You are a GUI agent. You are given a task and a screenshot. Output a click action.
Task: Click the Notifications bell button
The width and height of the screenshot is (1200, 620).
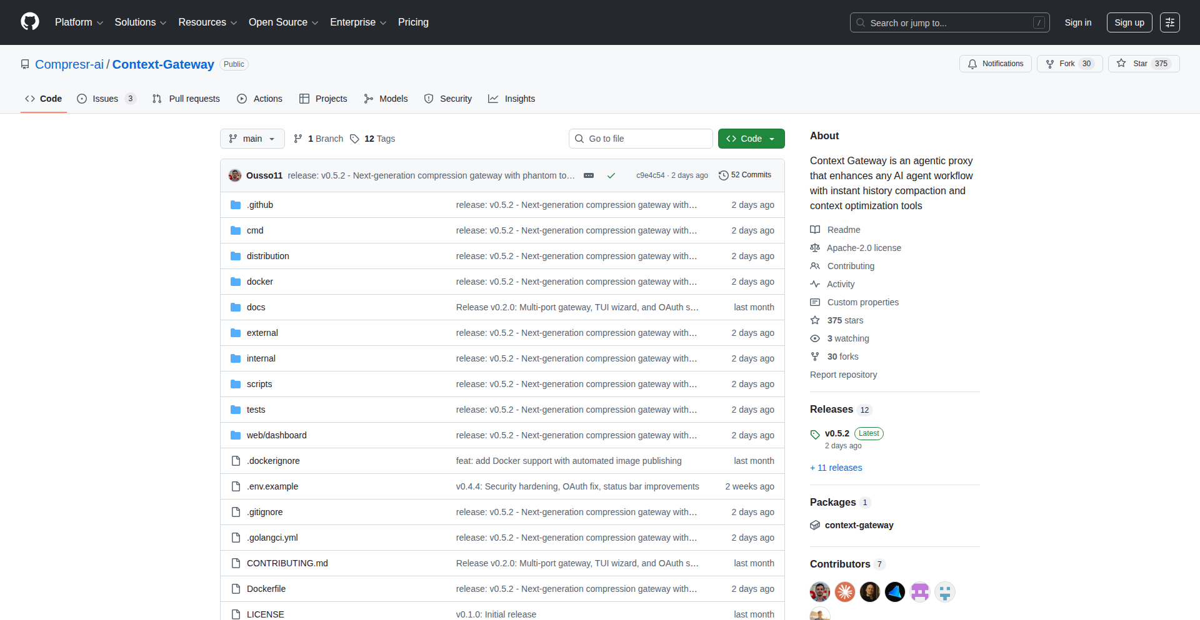coord(995,64)
